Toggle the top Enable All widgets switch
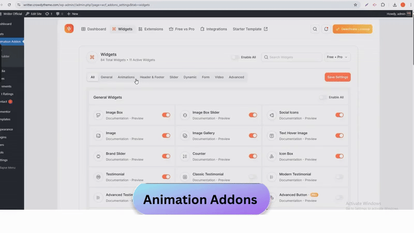This screenshot has width=414, height=233. [235, 57]
